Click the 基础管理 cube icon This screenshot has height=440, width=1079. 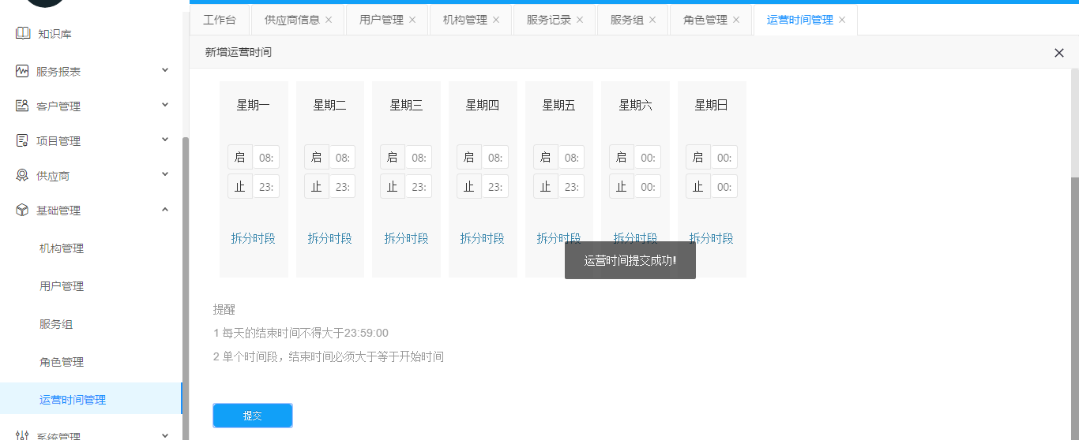22,210
